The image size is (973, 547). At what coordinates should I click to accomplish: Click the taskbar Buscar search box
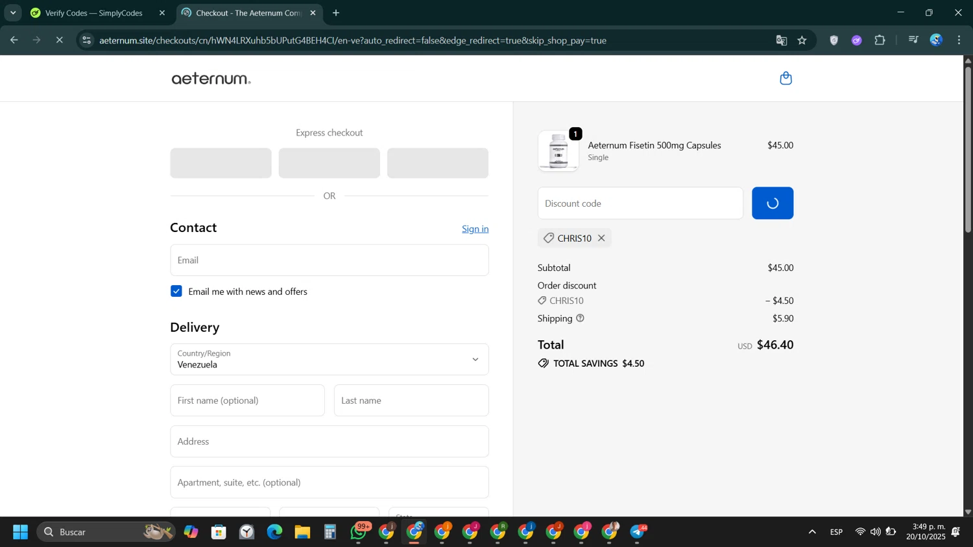pyautogui.click(x=106, y=532)
